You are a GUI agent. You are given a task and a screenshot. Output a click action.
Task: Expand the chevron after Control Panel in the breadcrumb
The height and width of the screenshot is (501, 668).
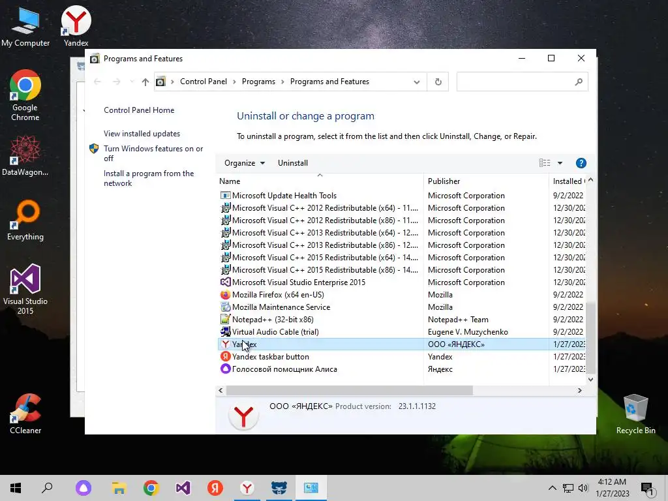[234, 82]
